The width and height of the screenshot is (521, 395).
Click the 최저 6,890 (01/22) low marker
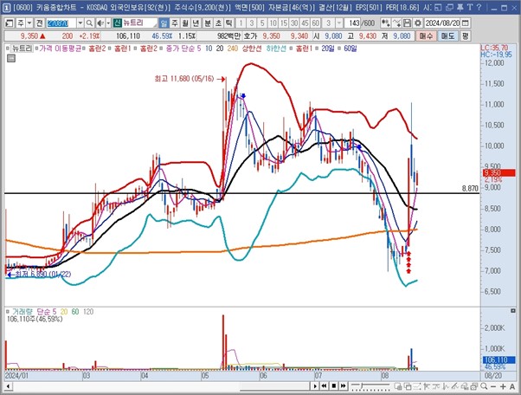click(39, 275)
